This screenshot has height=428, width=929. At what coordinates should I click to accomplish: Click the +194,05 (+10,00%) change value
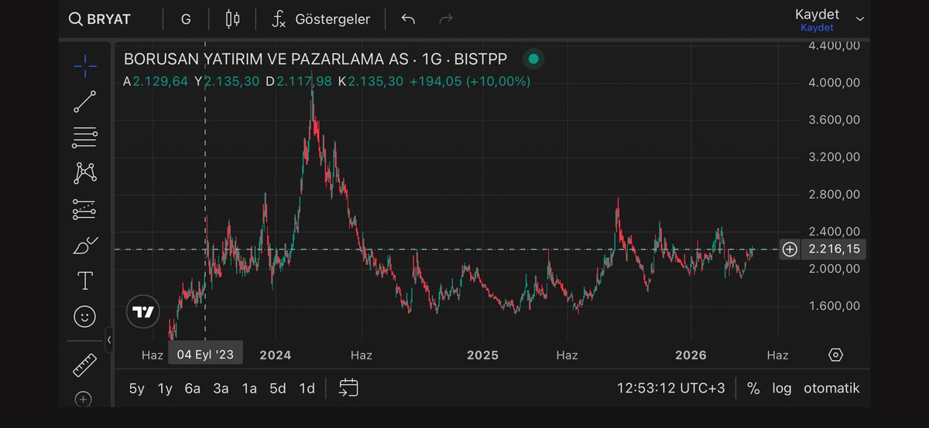470,81
